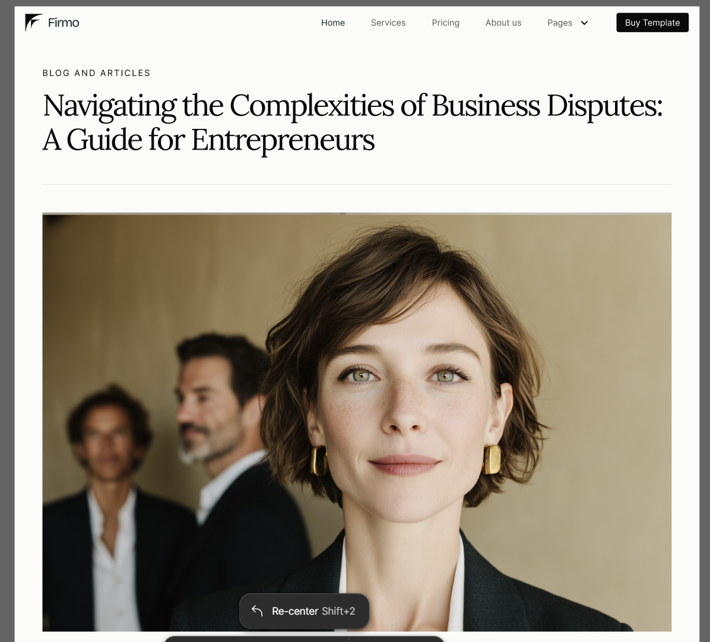
Task: Expand the chevron next to Pages
Action: [584, 23]
